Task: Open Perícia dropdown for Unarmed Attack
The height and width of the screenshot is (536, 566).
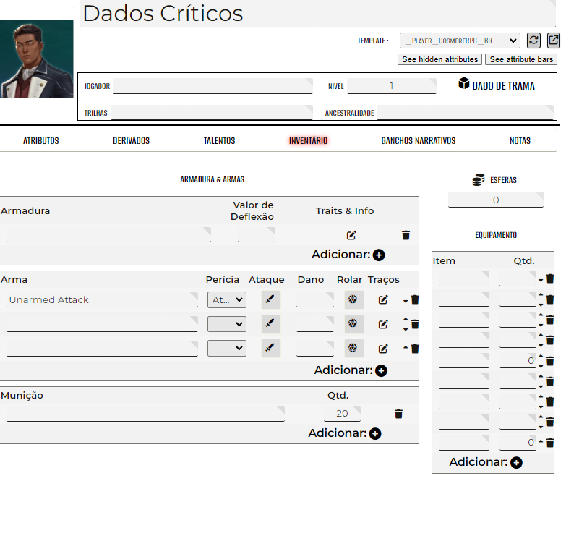Action: [x=227, y=299]
